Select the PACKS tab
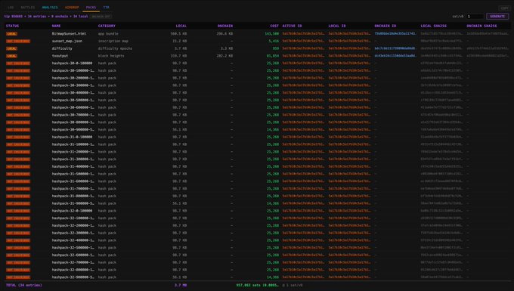The image size is (514, 291). click(x=91, y=8)
